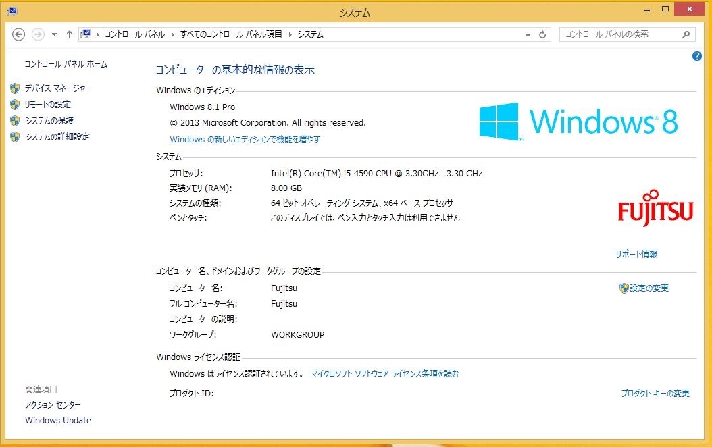Open コントロール パネル ホーム
Image resolution: width=712 pixels, height=447 pixels.
tap(66, 64)
